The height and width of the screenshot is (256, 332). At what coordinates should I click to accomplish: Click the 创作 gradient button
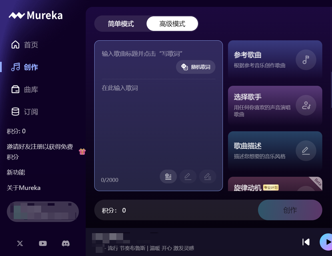[290, 210]
